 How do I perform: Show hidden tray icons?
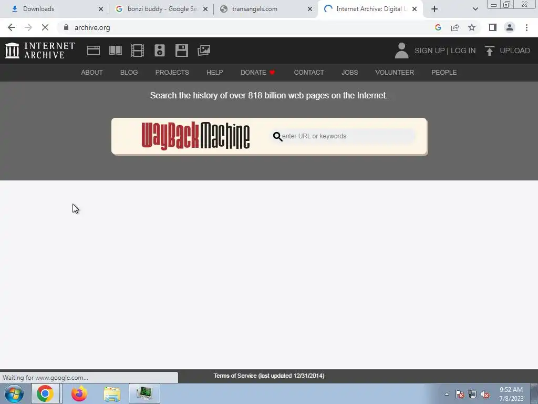coord(447,395)
